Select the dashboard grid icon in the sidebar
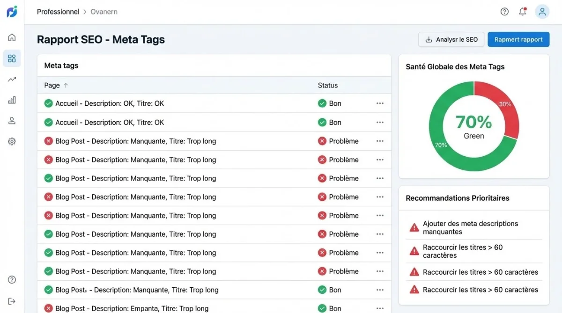This screenshot has height=313, width=562. click(12, 58)
